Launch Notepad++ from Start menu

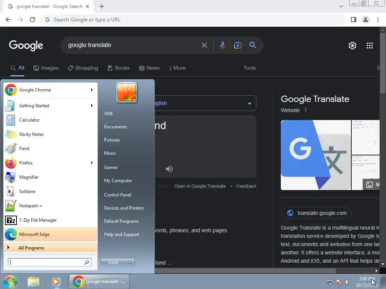point(50,206)
